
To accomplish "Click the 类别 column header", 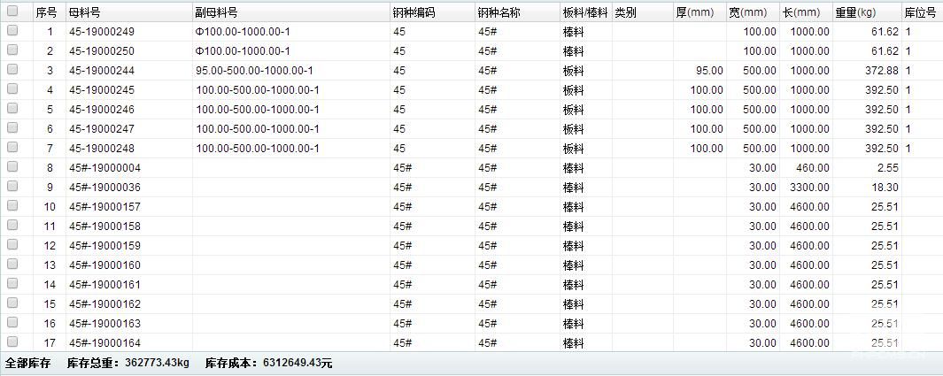I will tap(642, 12).
